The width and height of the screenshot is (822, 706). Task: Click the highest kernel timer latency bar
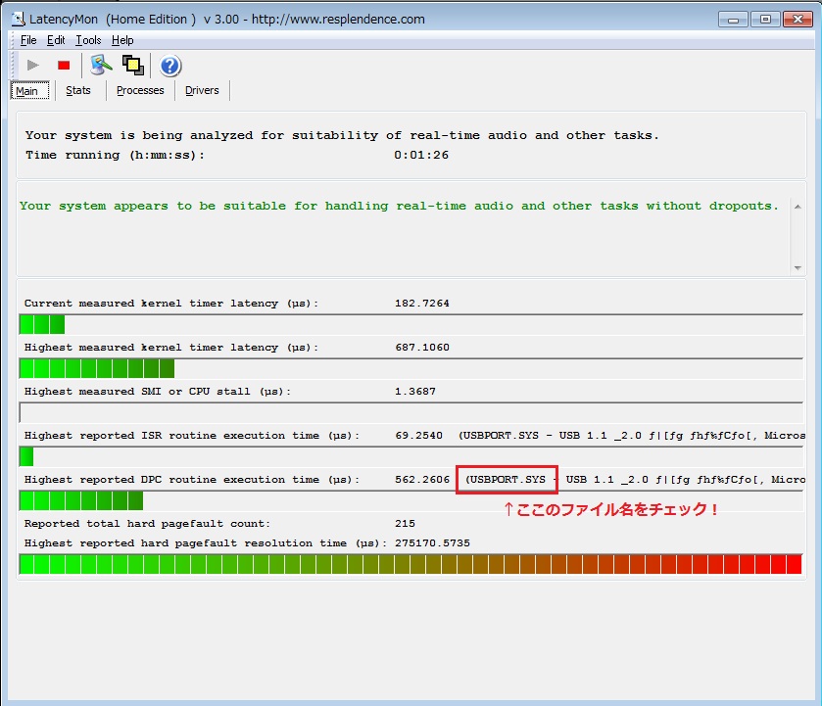coord(411,368)
